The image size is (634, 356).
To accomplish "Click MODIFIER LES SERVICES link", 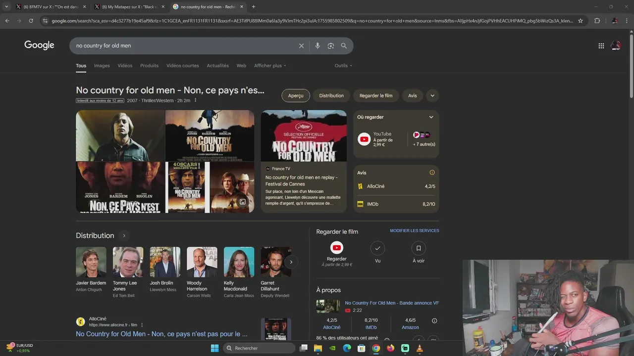I will pos(415,231).
